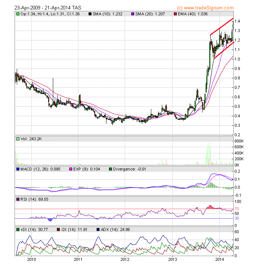Viewport: 265px width, 267px height.
Task: Click the 2013 x-axis year label
Action: tap(173, 259)
